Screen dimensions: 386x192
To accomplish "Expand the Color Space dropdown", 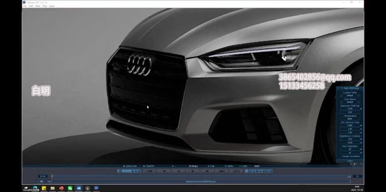I will point(350,102).
